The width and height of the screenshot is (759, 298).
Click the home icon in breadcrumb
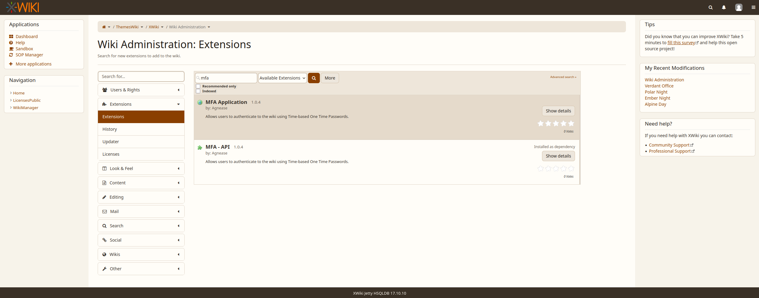click(104, 27)
